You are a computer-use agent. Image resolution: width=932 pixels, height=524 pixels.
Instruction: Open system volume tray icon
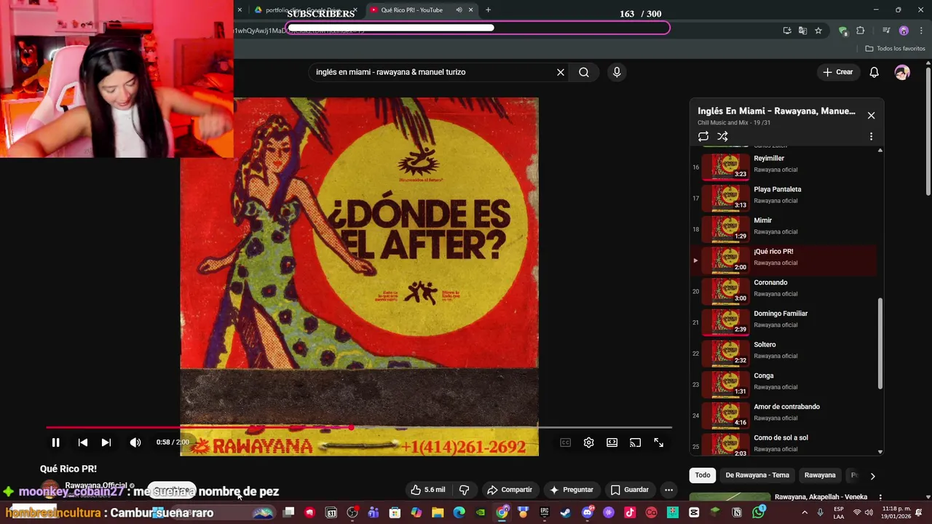point(869,512)
